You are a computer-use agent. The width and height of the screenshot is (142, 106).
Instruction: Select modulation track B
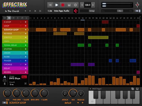[5, 84]
